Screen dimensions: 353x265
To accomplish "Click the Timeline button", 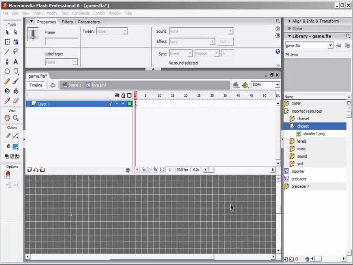I will (x=36, y=85).
